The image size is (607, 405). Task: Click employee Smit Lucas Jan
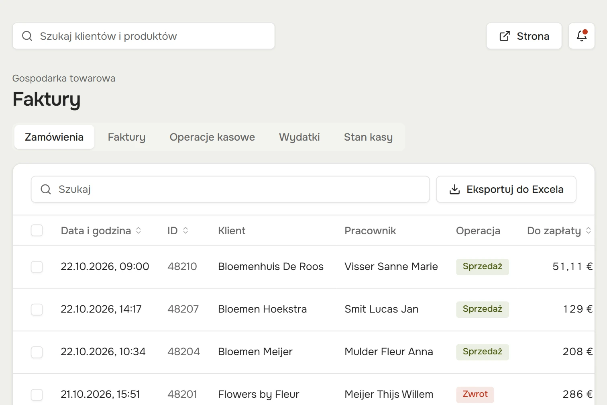381,309
